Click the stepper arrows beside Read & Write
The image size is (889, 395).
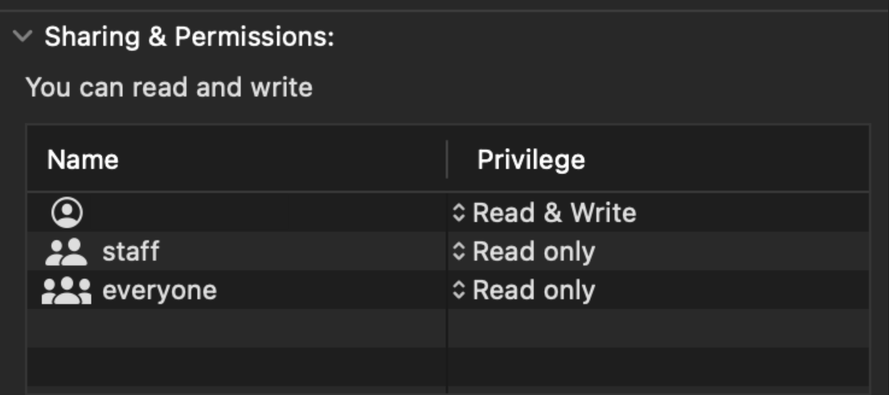click(458, 212)
